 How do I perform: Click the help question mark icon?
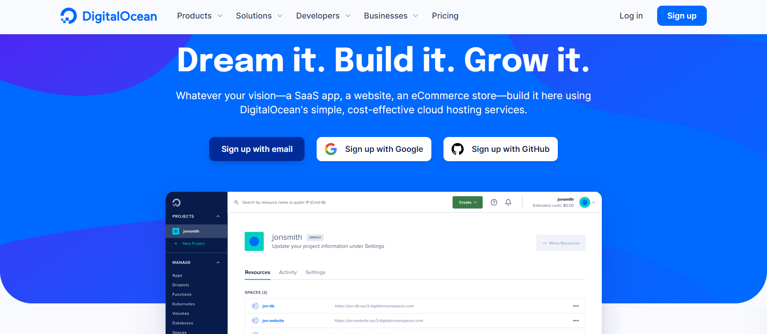pyautogui.click(x=494, y=202)
